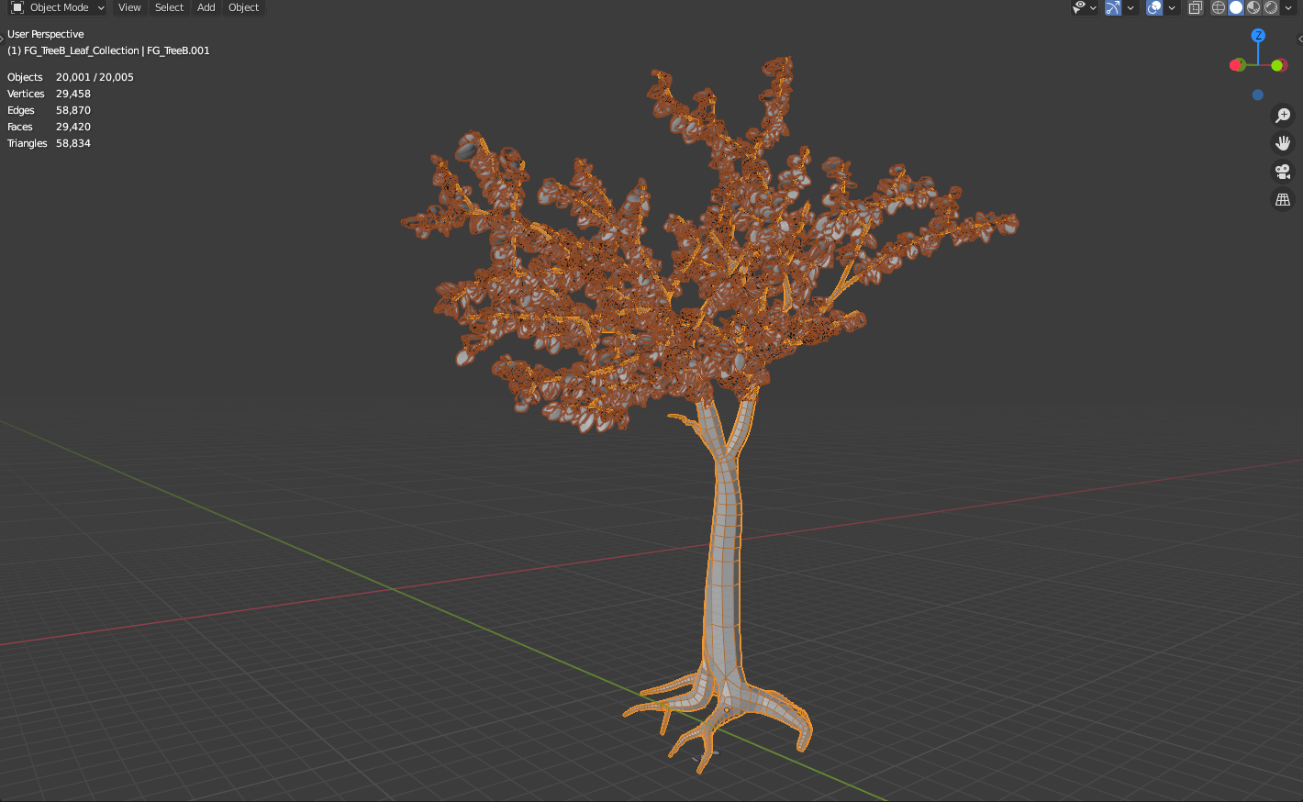Click the zoom view magnifier icon

point(1283,116)
